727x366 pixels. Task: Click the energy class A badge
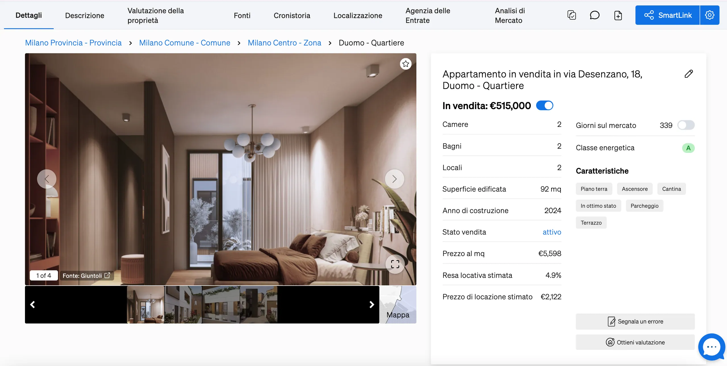click(688, 148)
